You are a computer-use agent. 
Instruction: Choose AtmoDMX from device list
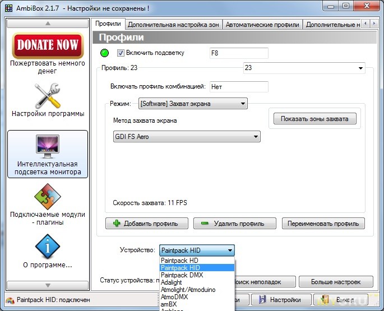click(x=197, y=297)
